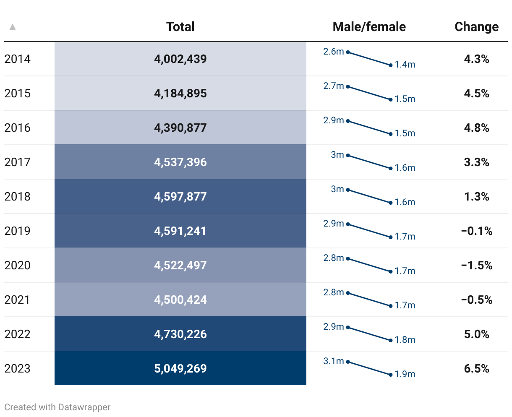Click the 4,730,226 total cell

(x=180, y=334)
